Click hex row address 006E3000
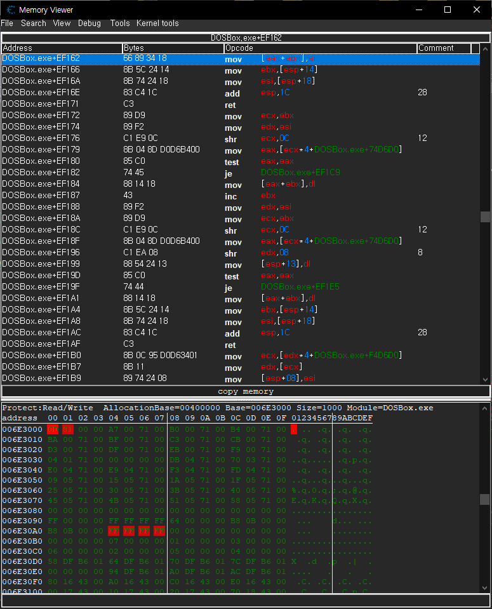This screenshot has width=492, height=609. coord(22,429)
